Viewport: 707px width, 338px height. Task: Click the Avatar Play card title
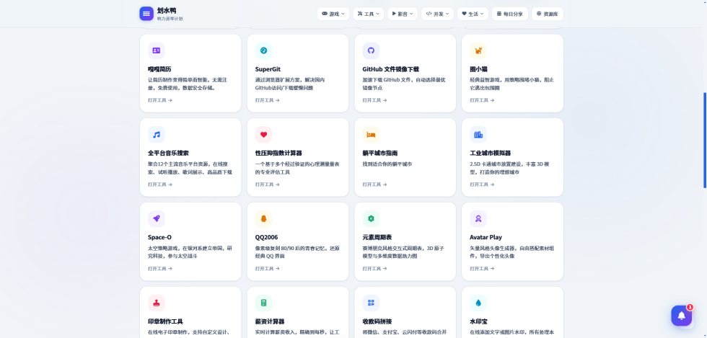coord(486,238)
